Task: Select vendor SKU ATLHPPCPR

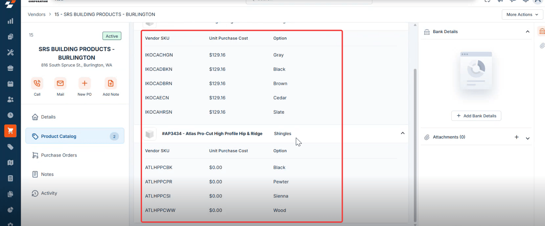Action: point(159,182)
